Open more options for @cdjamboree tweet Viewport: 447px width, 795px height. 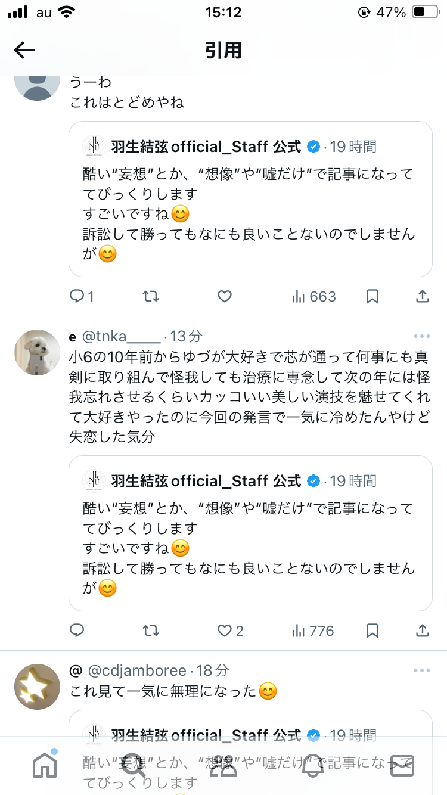click(x=421, y=670)
